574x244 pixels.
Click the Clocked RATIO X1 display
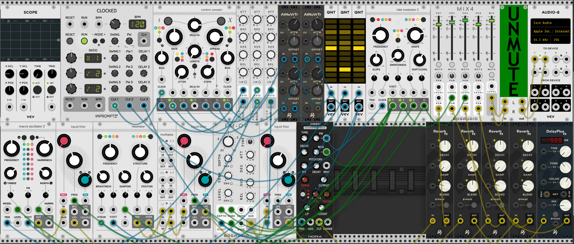92,58
